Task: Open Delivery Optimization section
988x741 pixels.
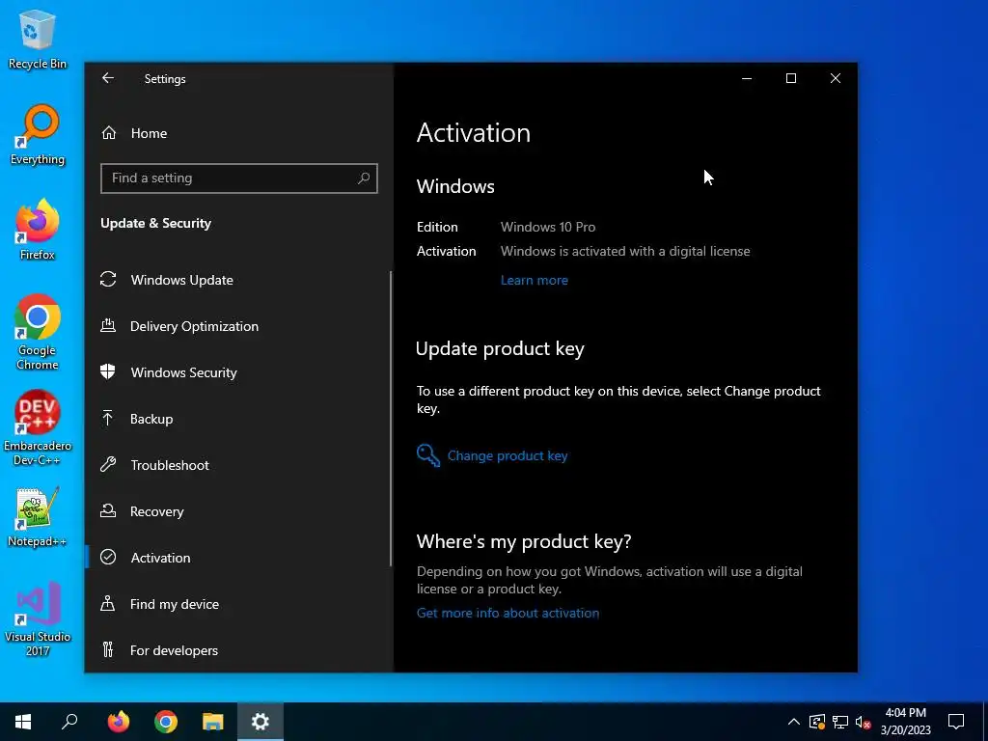Action: 194,326
